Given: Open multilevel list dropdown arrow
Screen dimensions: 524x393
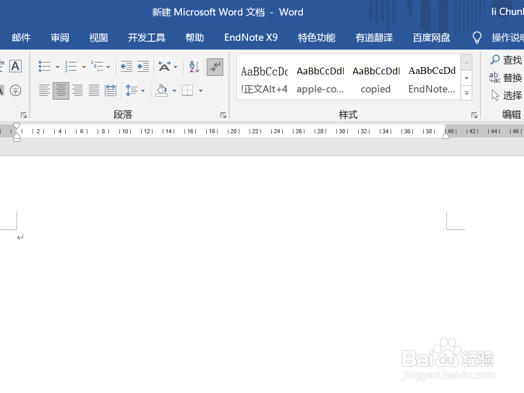Looking at the screenshot, I should [x=109, y=67].
